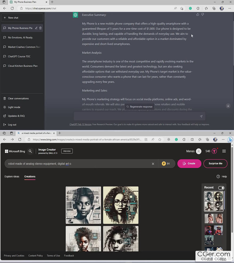Open Collections in ChatGPT browser toolbar
234x263 pixels.
(x=214, y=8)
